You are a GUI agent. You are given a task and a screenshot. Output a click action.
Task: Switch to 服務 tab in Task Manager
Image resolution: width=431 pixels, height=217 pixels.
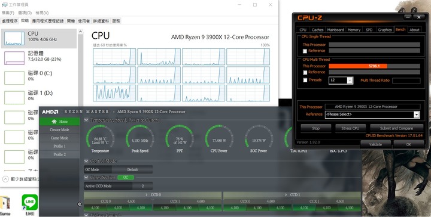pos(116,21)
